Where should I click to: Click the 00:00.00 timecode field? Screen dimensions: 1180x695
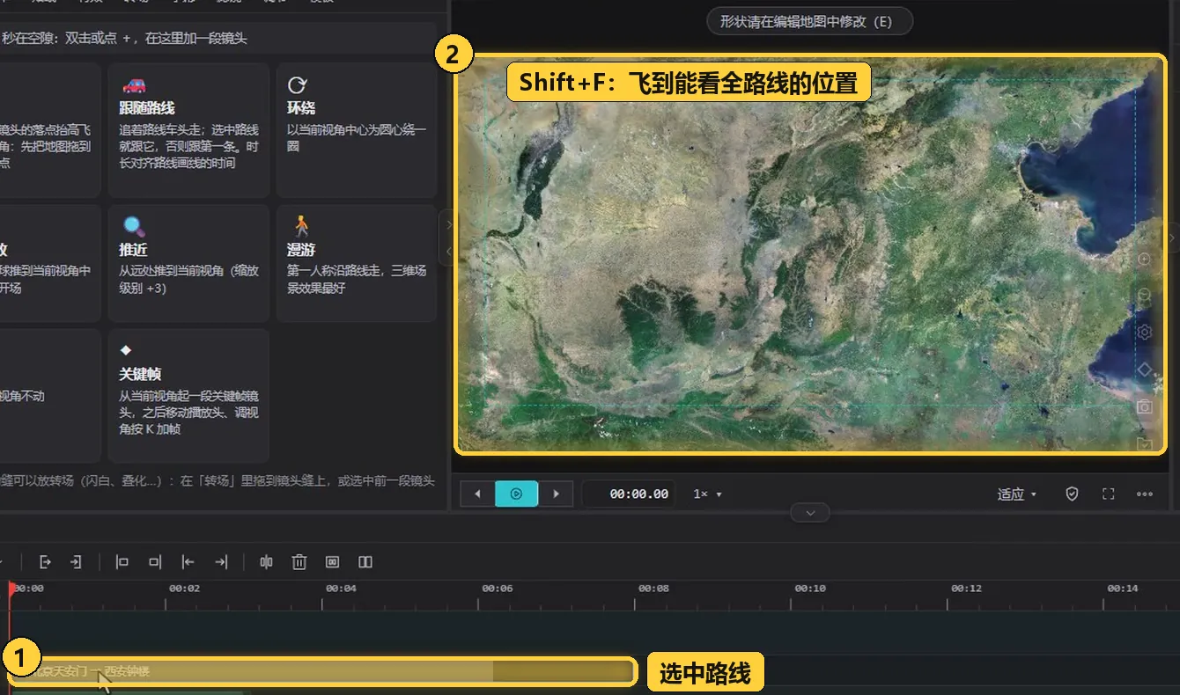tap(629, 494)
